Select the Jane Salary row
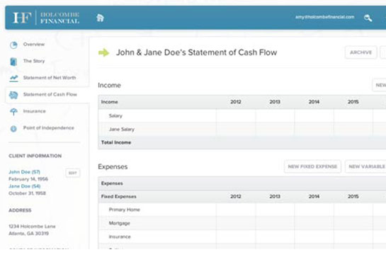Screen dimensions: 386x262 pyautogui.click(x=242, y=129)
